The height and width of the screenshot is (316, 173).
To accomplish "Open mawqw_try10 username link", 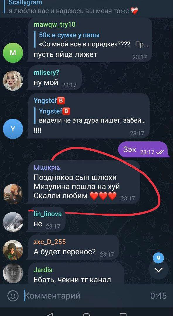I will tap(55, 24).
